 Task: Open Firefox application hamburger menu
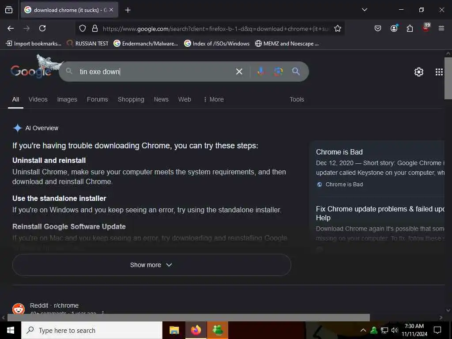(441, 28)
